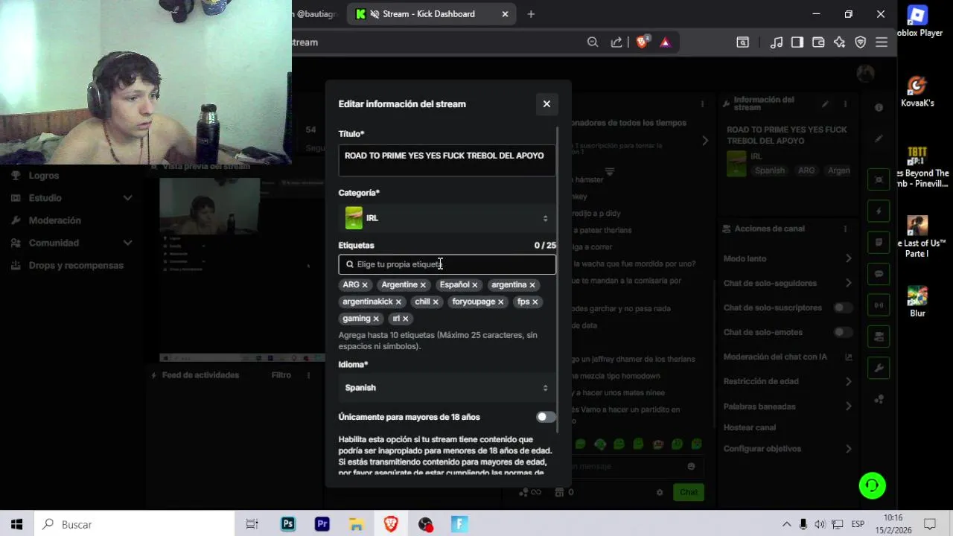Remove the ARG tag
The height and width of the screenshot is (536, 953).
pyautogui.click(x=365, y=285)
